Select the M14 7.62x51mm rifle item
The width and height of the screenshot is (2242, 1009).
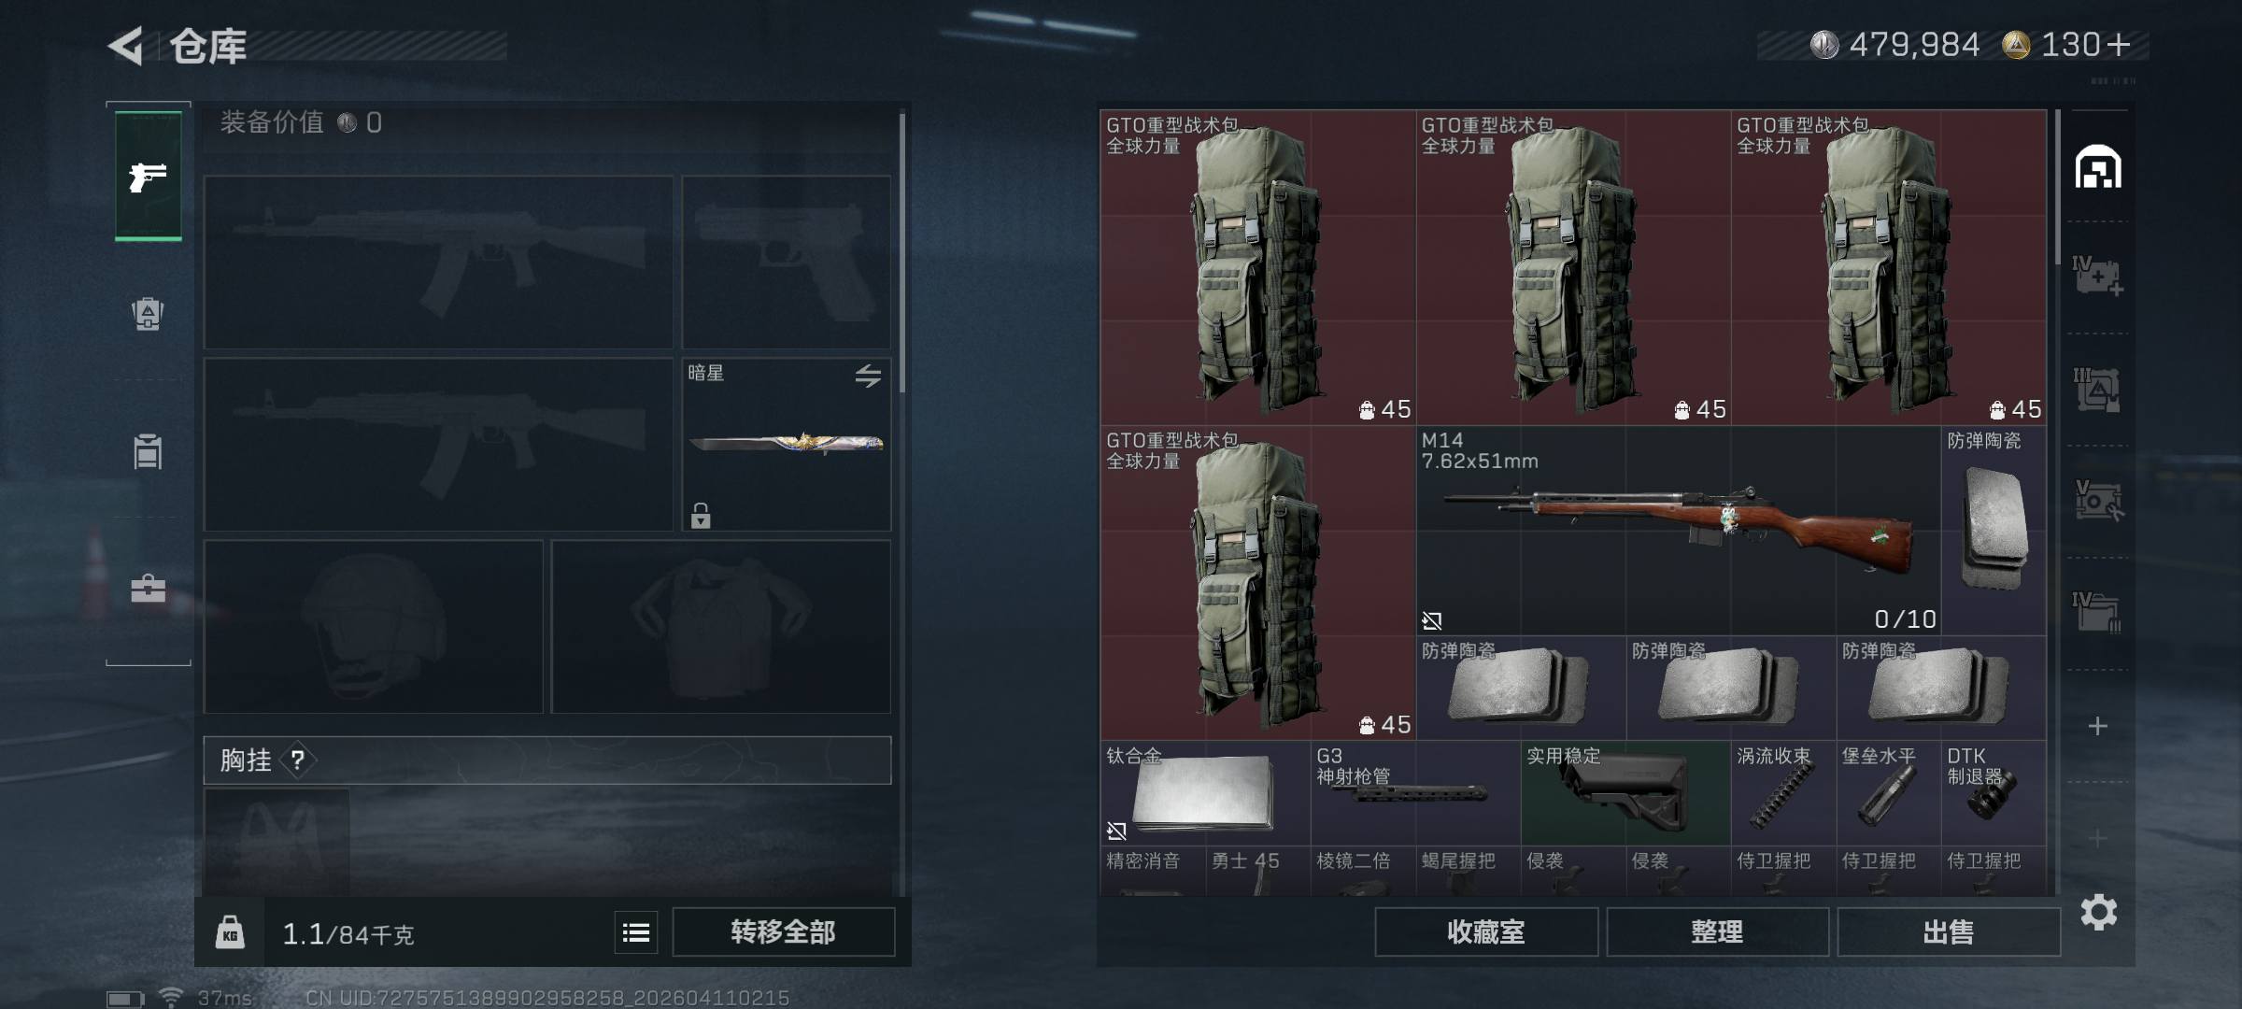[1678, 531]
